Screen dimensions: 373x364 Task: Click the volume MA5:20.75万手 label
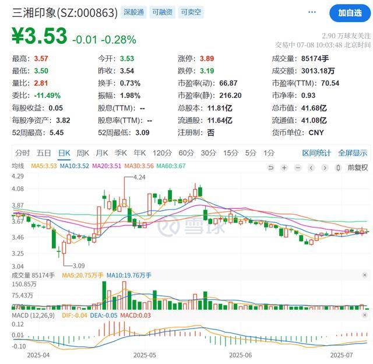pyautogui.click(x=83, y=275)
